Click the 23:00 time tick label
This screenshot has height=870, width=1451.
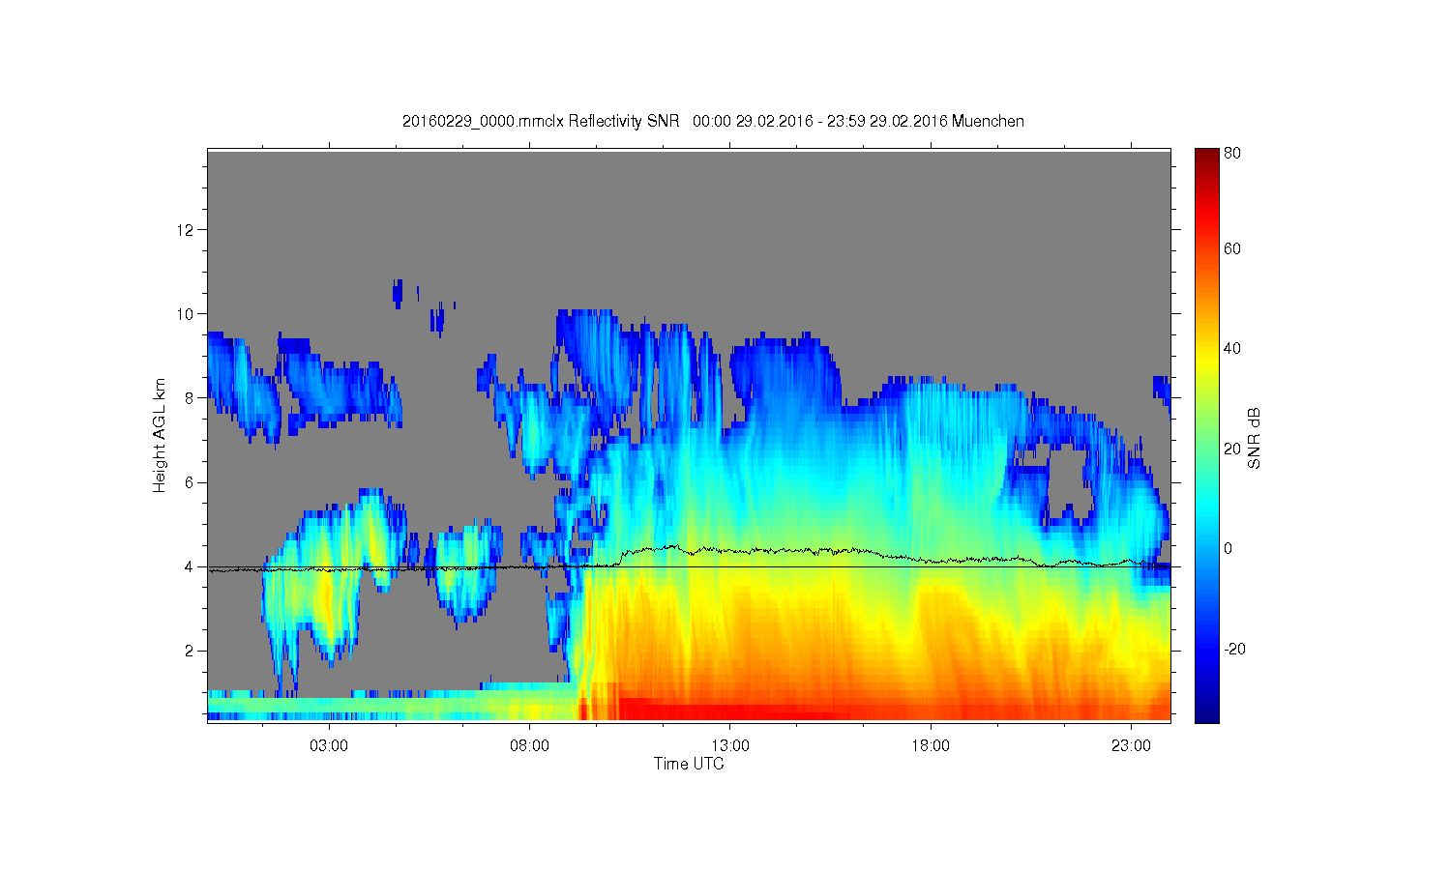tap(1132, 746)
